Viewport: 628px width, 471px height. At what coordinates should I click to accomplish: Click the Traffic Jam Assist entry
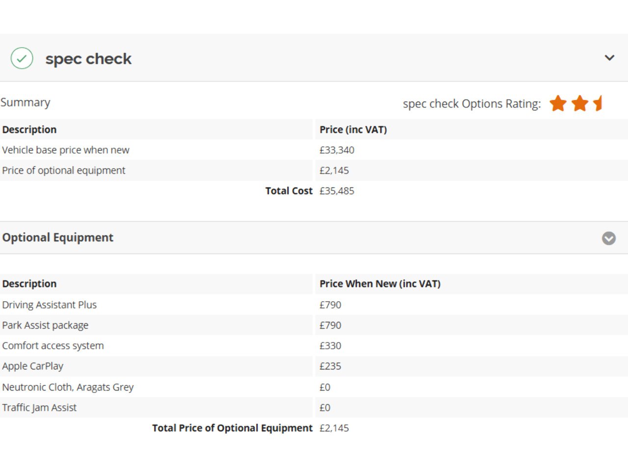[39, 408]
